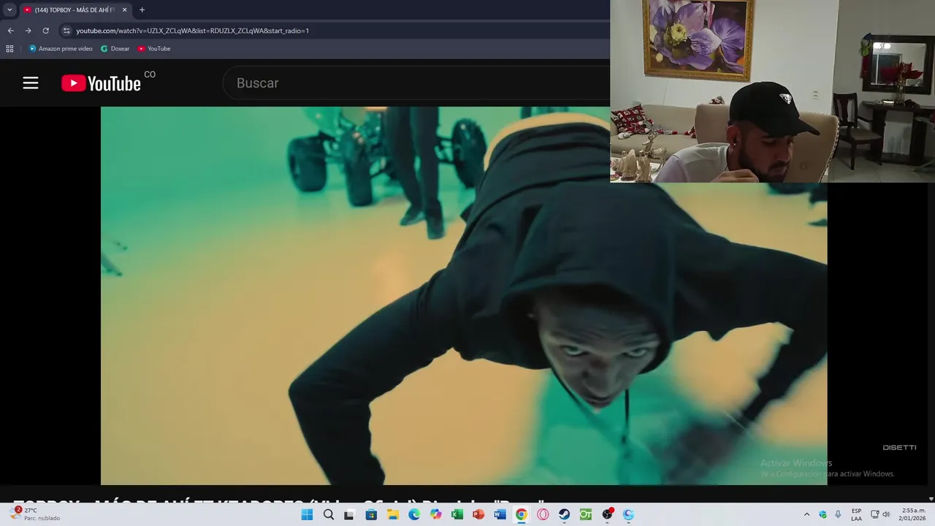Open Opera GX from the taskbar

pyautogui.click(x=543, y=514)
